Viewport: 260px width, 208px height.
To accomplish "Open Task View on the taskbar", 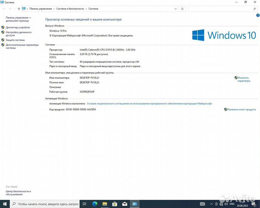I will click(85, 204).
